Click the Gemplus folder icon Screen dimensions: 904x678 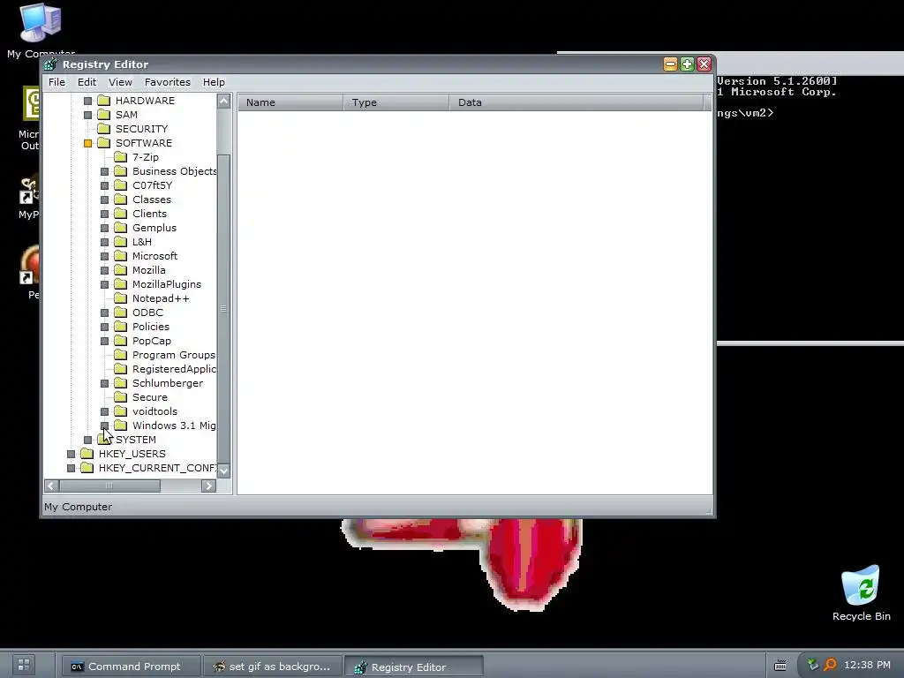pos(120,228)
